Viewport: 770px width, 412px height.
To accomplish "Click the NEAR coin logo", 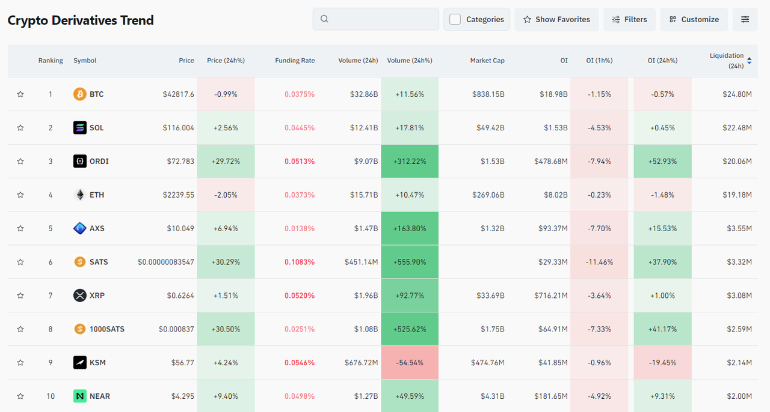I will (x=80, y=396).
